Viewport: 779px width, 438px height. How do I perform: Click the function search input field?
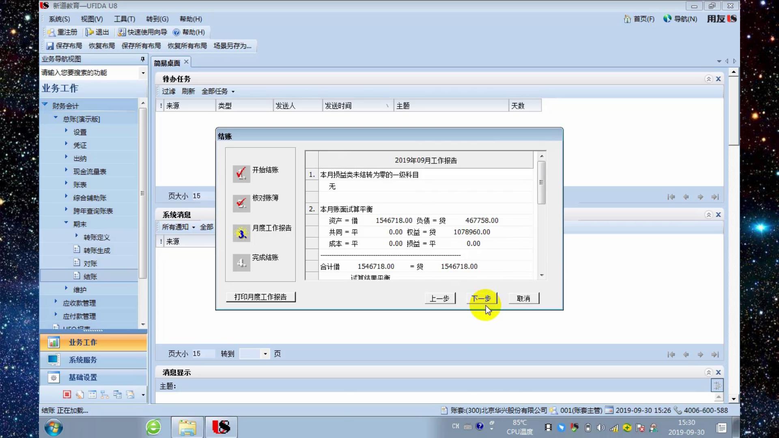pos(89,73)
